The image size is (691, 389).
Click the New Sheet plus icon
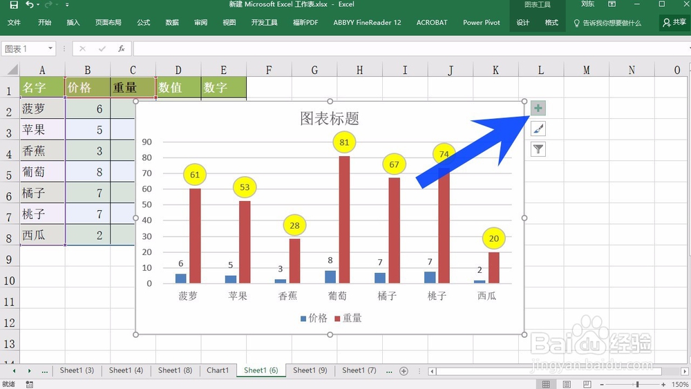(x=404, y=371)
